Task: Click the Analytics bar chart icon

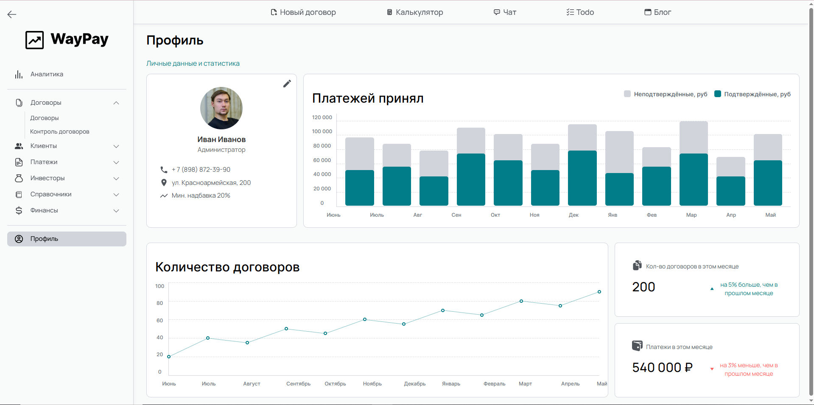Action: pyautogui.click(x=19, y=75)
